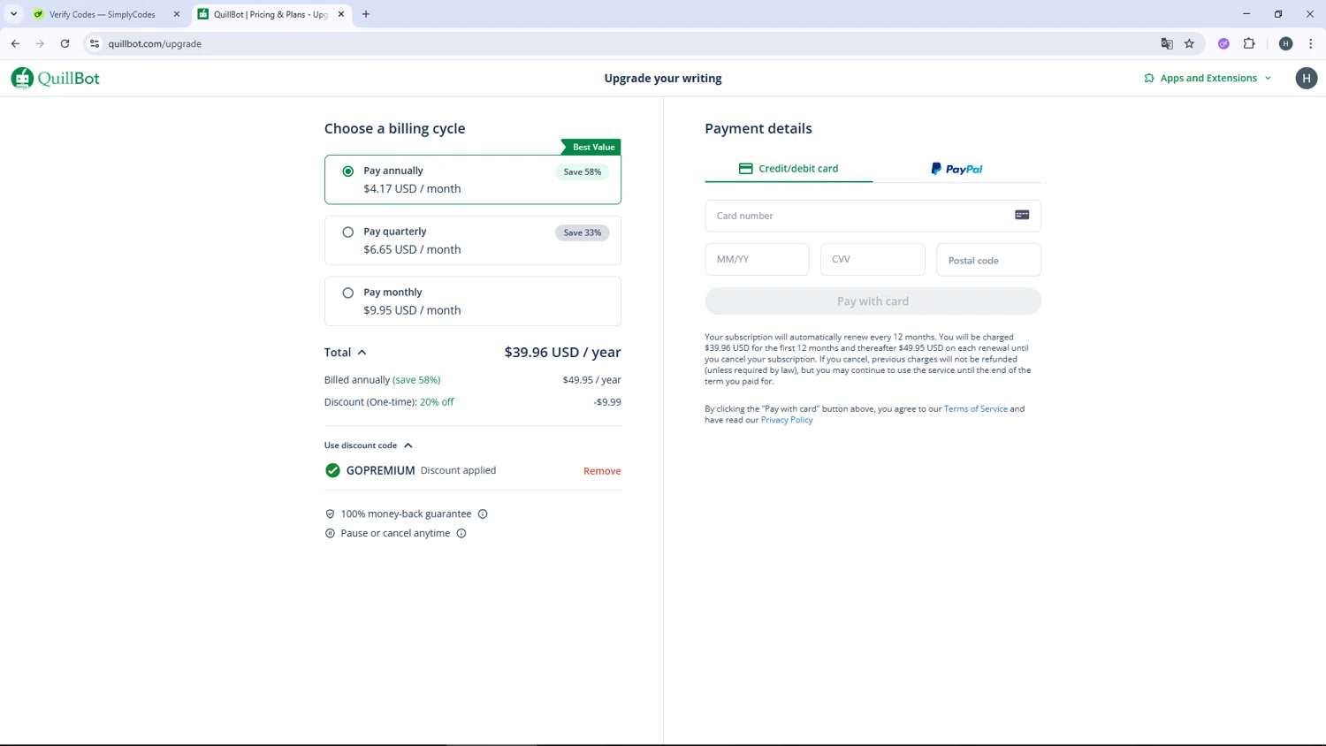Focus the Card number field
This screenshot has width=1326, height=746.
873,216
